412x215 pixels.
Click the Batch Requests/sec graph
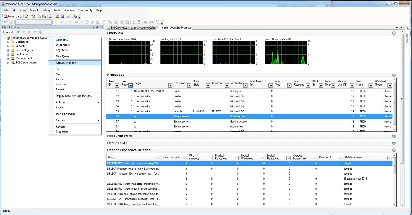286,52
